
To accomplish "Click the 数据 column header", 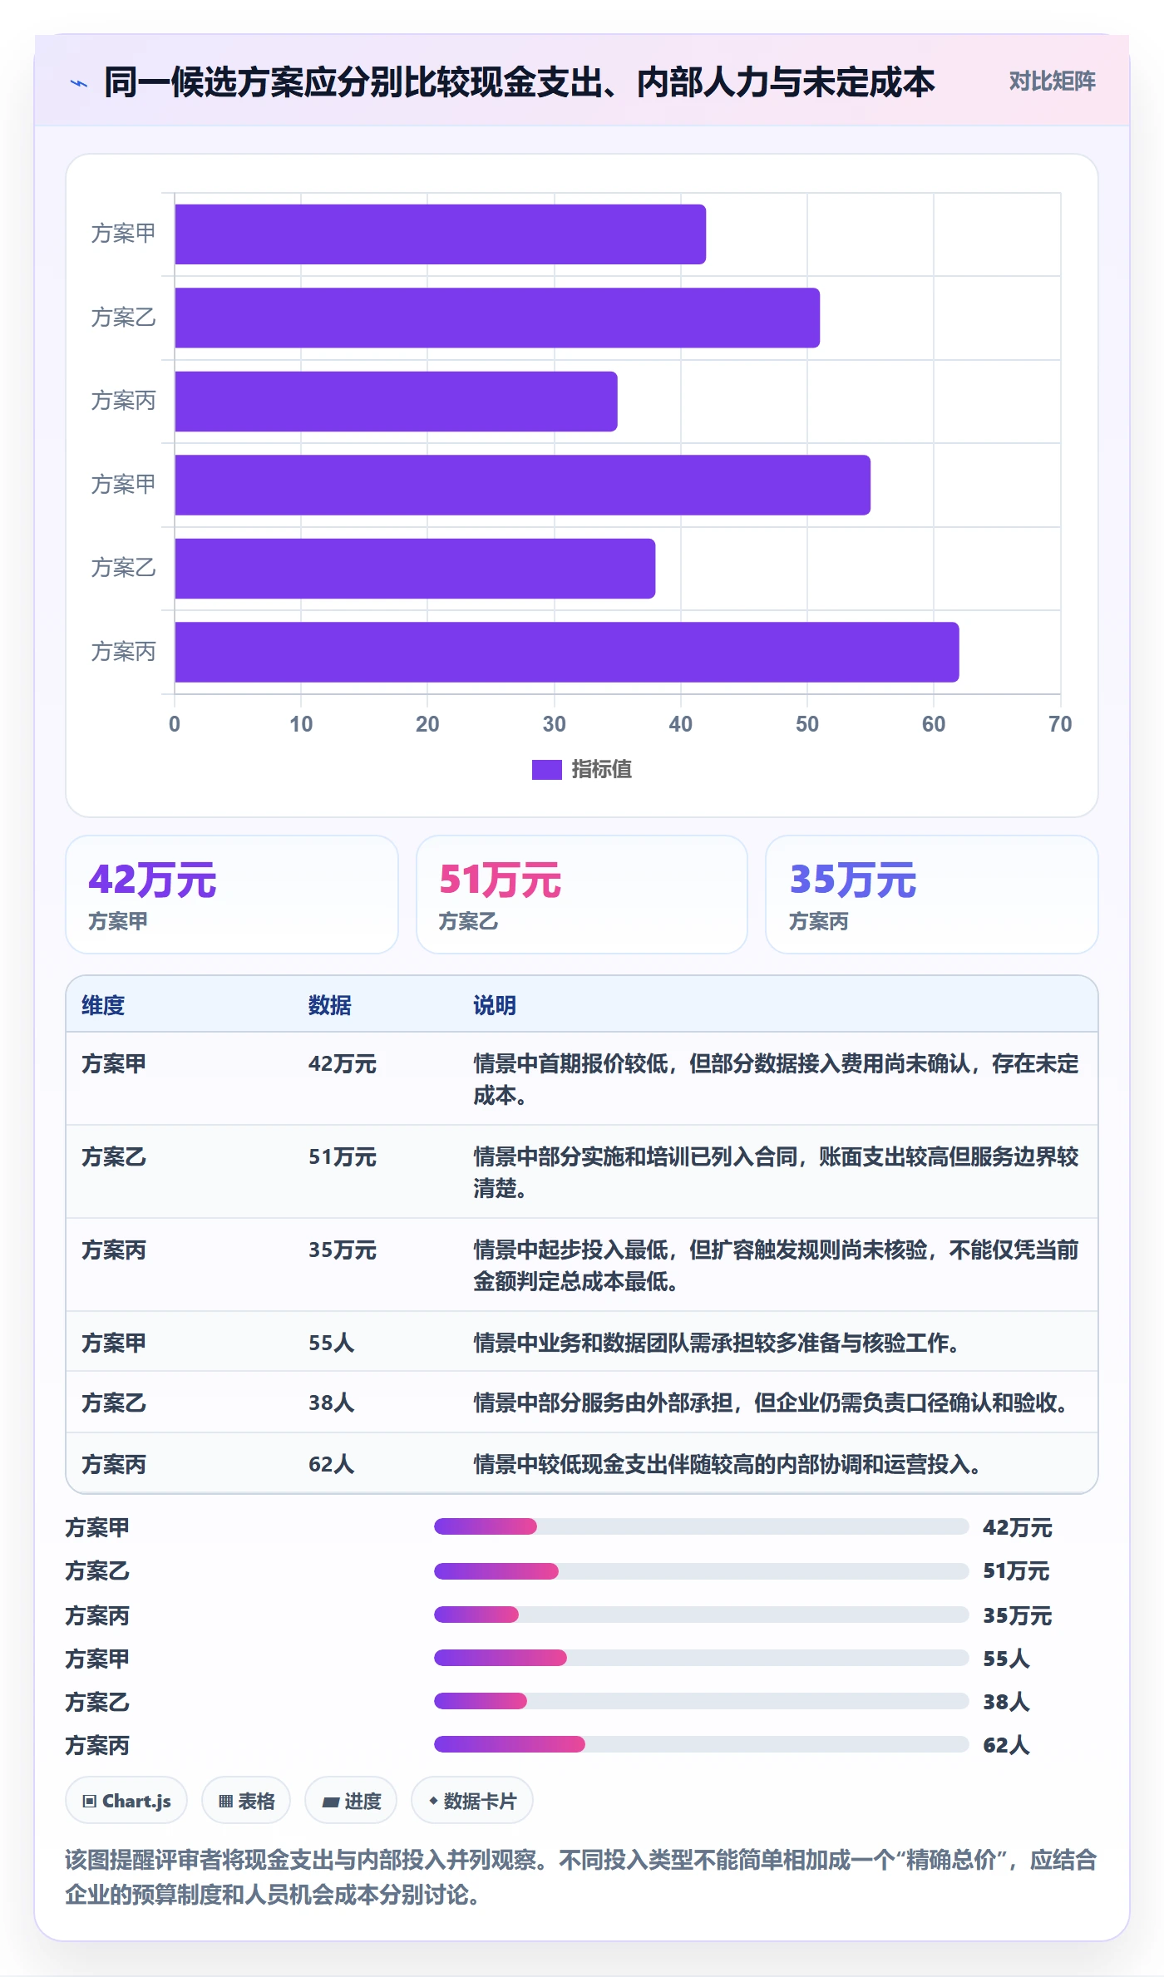I will [x=329, y=1005].
